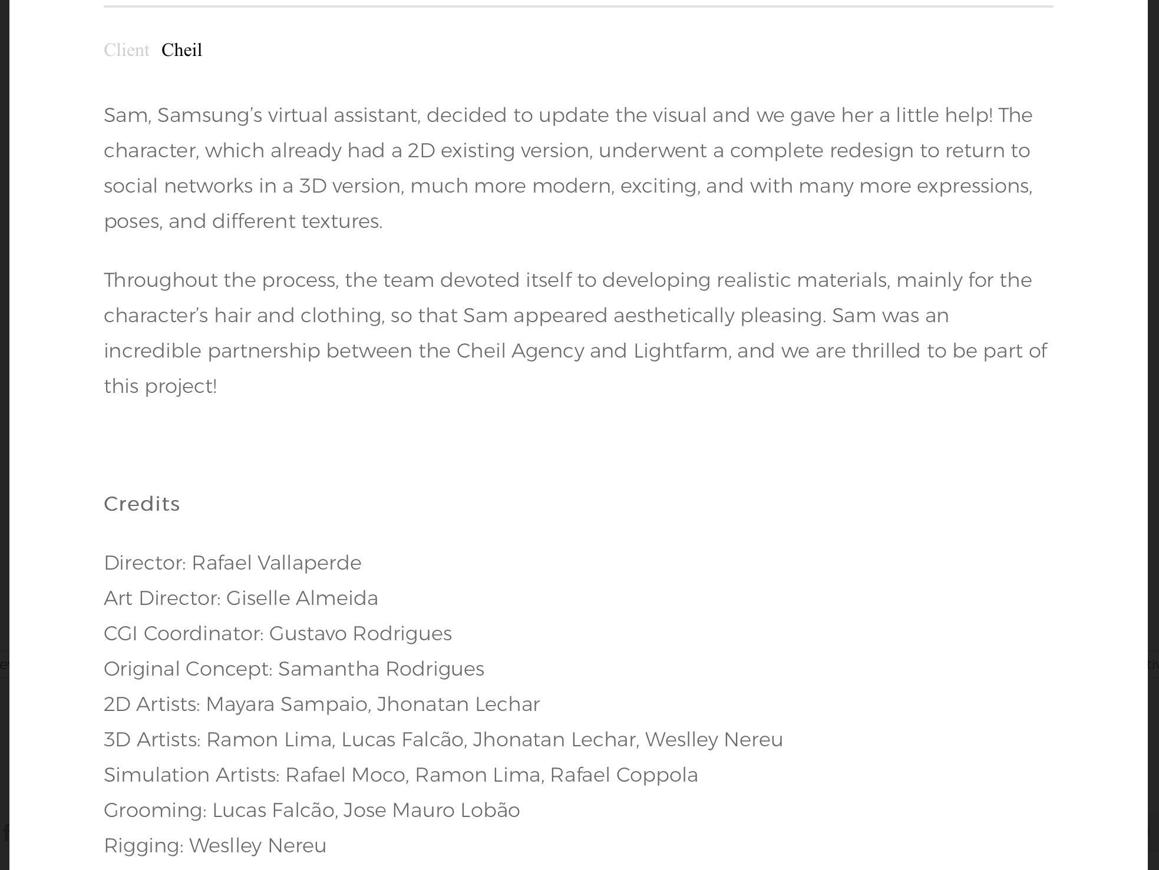Click the horizontal divider above Client

pyautogui.click(x=578, y=6)
